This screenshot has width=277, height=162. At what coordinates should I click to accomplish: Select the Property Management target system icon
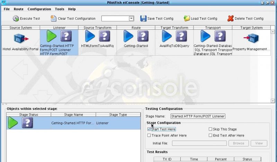coord(251,38)
